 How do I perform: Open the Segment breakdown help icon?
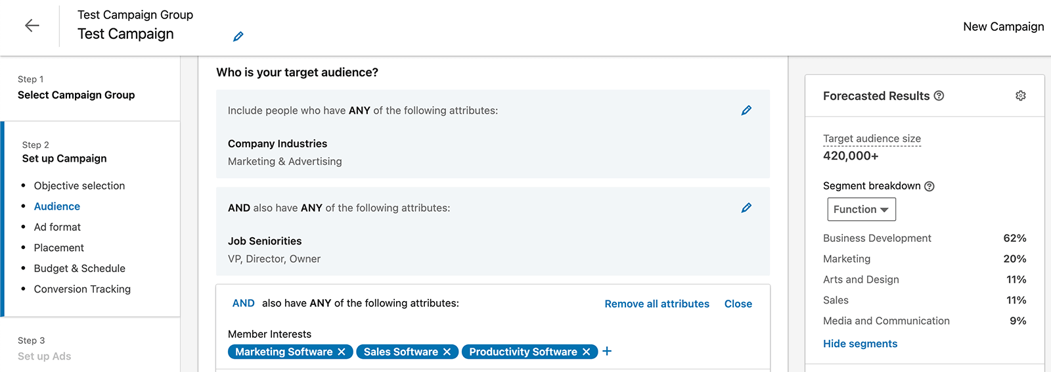pos(929,186)
